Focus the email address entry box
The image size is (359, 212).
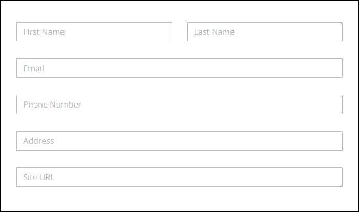tap(179, 68)
